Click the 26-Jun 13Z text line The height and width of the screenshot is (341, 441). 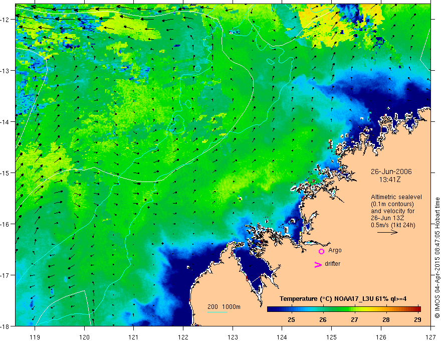387,218
